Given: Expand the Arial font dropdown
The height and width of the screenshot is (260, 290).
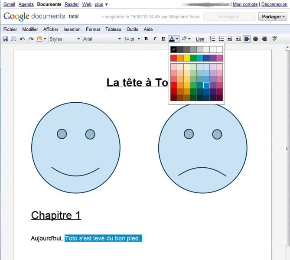Looking at the screenshot, I should (x=101, y=39).
